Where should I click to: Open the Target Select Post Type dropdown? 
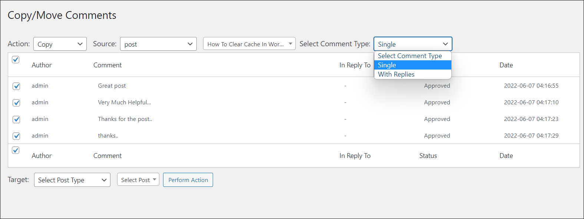(x=72, y=180)
